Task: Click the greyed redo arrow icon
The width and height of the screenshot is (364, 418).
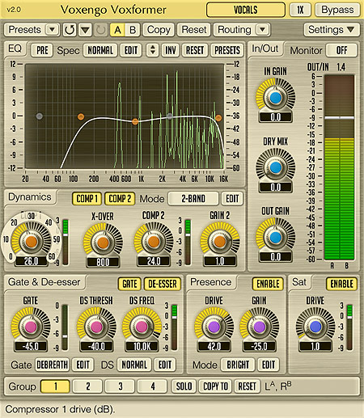Action: [x=100, y=30]
